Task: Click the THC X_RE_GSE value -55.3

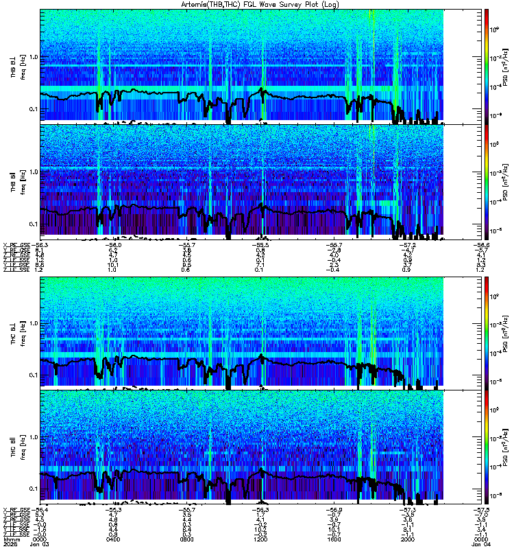Action: (113, 510)
